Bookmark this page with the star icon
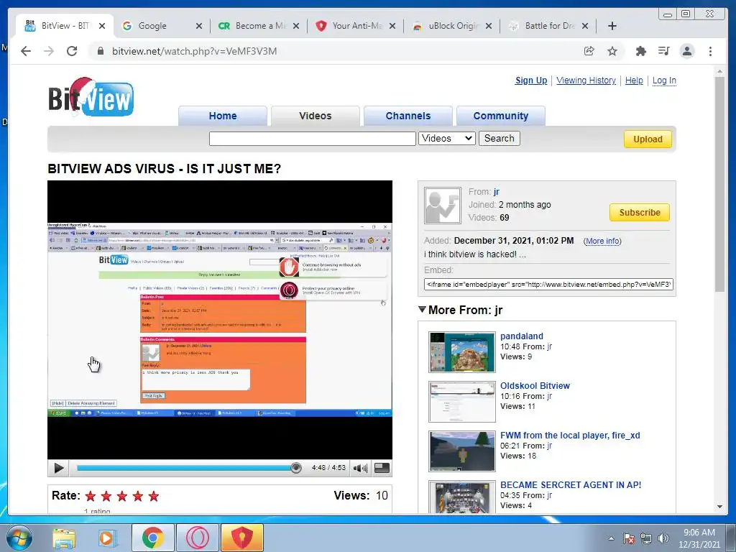 coord(612,51)
